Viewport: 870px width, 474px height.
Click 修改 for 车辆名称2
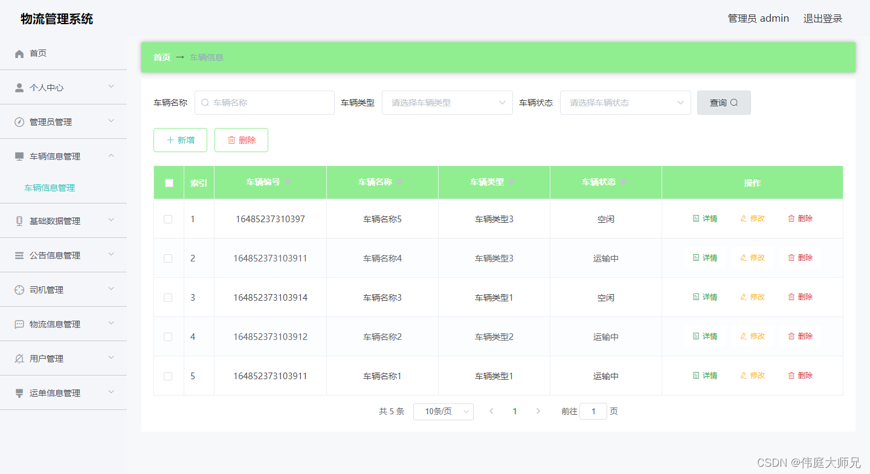tap(753, 336)
